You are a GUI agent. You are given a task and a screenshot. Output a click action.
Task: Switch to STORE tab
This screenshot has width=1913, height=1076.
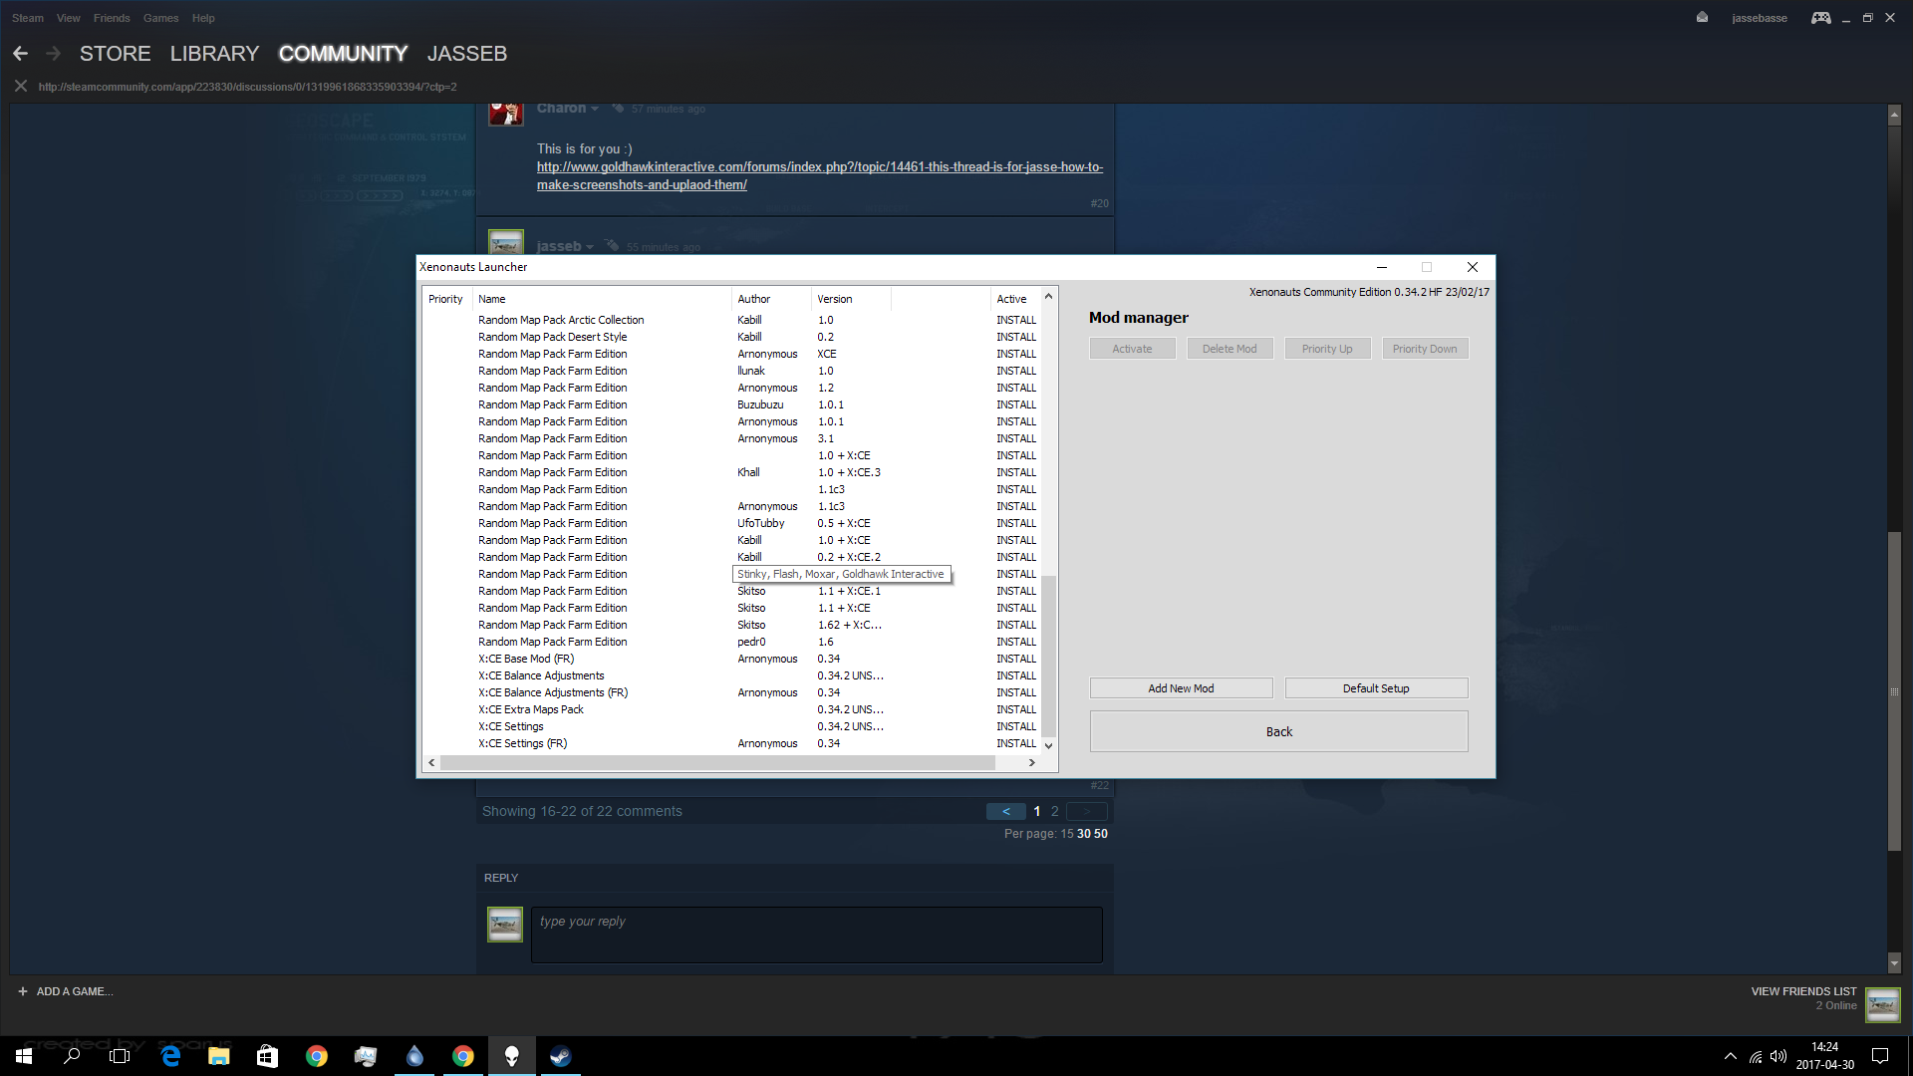[x=116, y=54]
